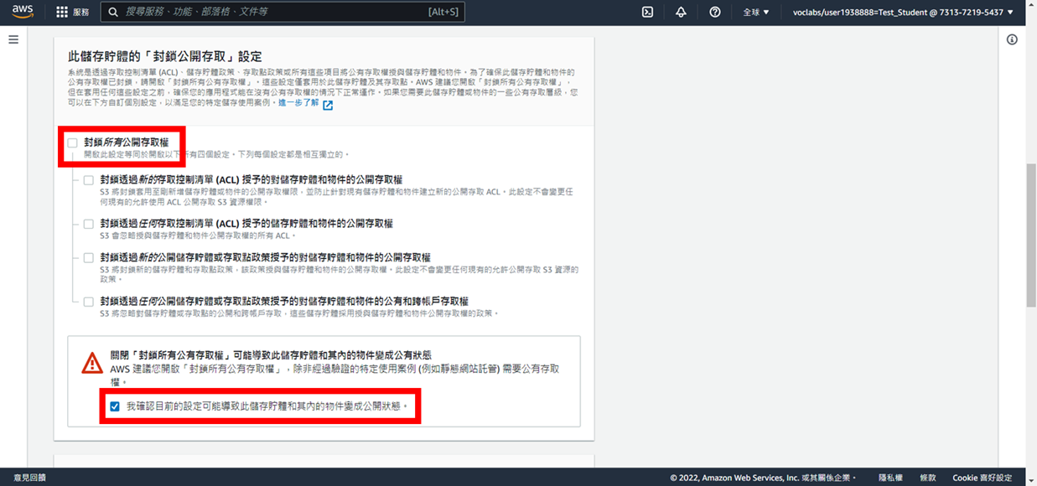This screenshot has height=486, width=1037.
Task: Click the 服務 services menu label
Action: pos(81,13)
